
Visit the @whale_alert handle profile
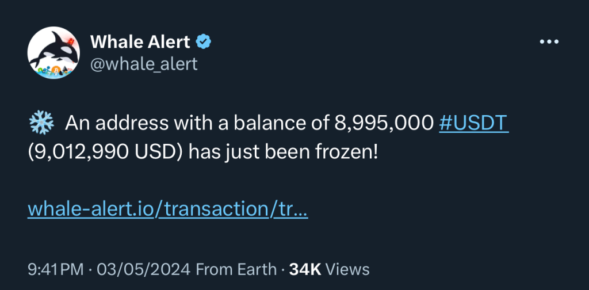point(143,63)
